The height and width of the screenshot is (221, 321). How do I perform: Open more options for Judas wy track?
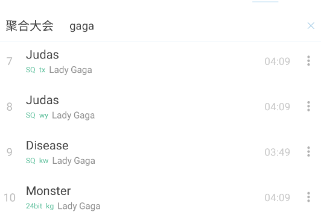(x=308, y=106)
